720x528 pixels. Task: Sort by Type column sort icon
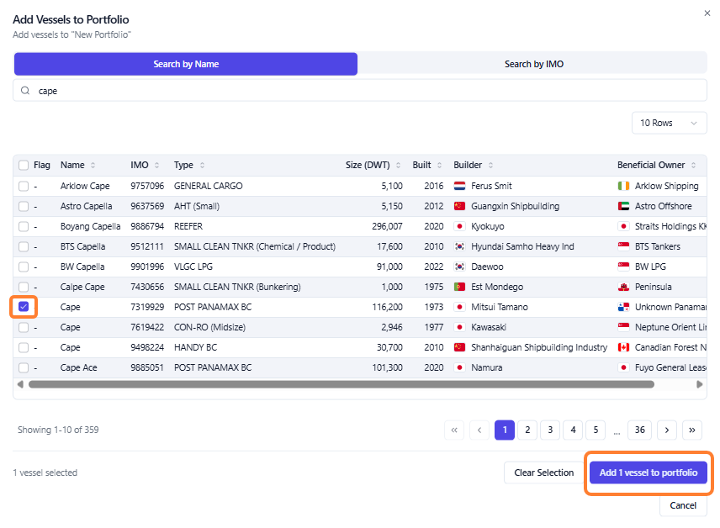click(202, 166)
